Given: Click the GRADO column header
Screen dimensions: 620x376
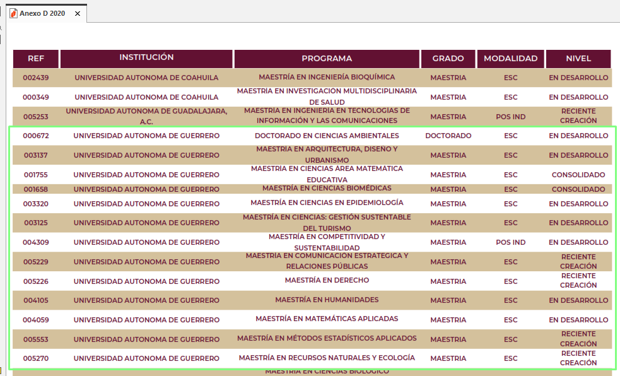Looking at the screenshot, I should point(448,59).
